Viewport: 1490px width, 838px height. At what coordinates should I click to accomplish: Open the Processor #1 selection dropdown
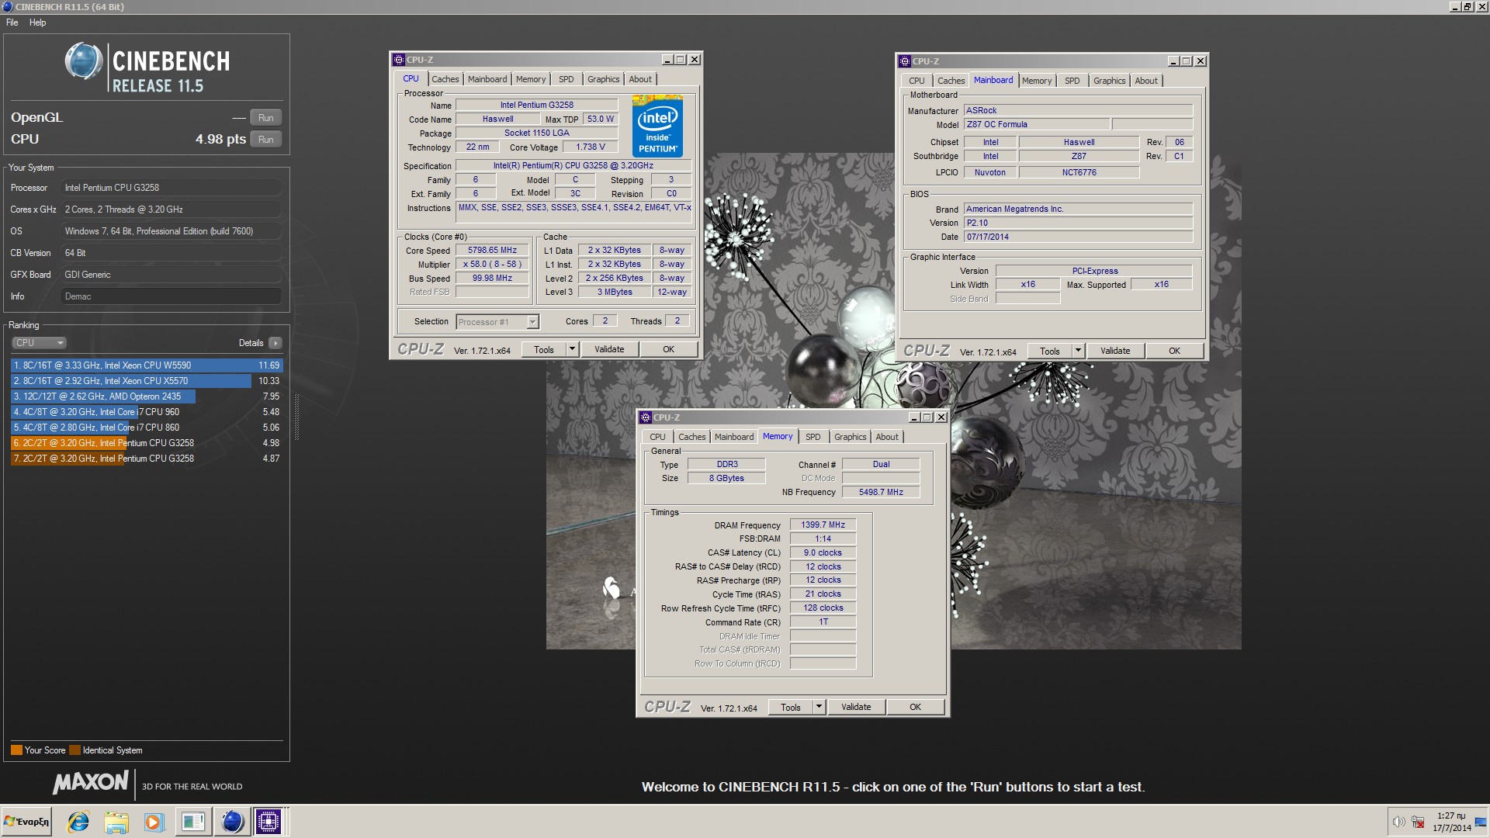(497, 322)
